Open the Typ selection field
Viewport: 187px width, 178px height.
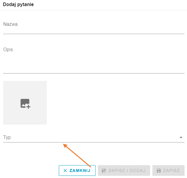pyautogui.click(x=94, y=137)
